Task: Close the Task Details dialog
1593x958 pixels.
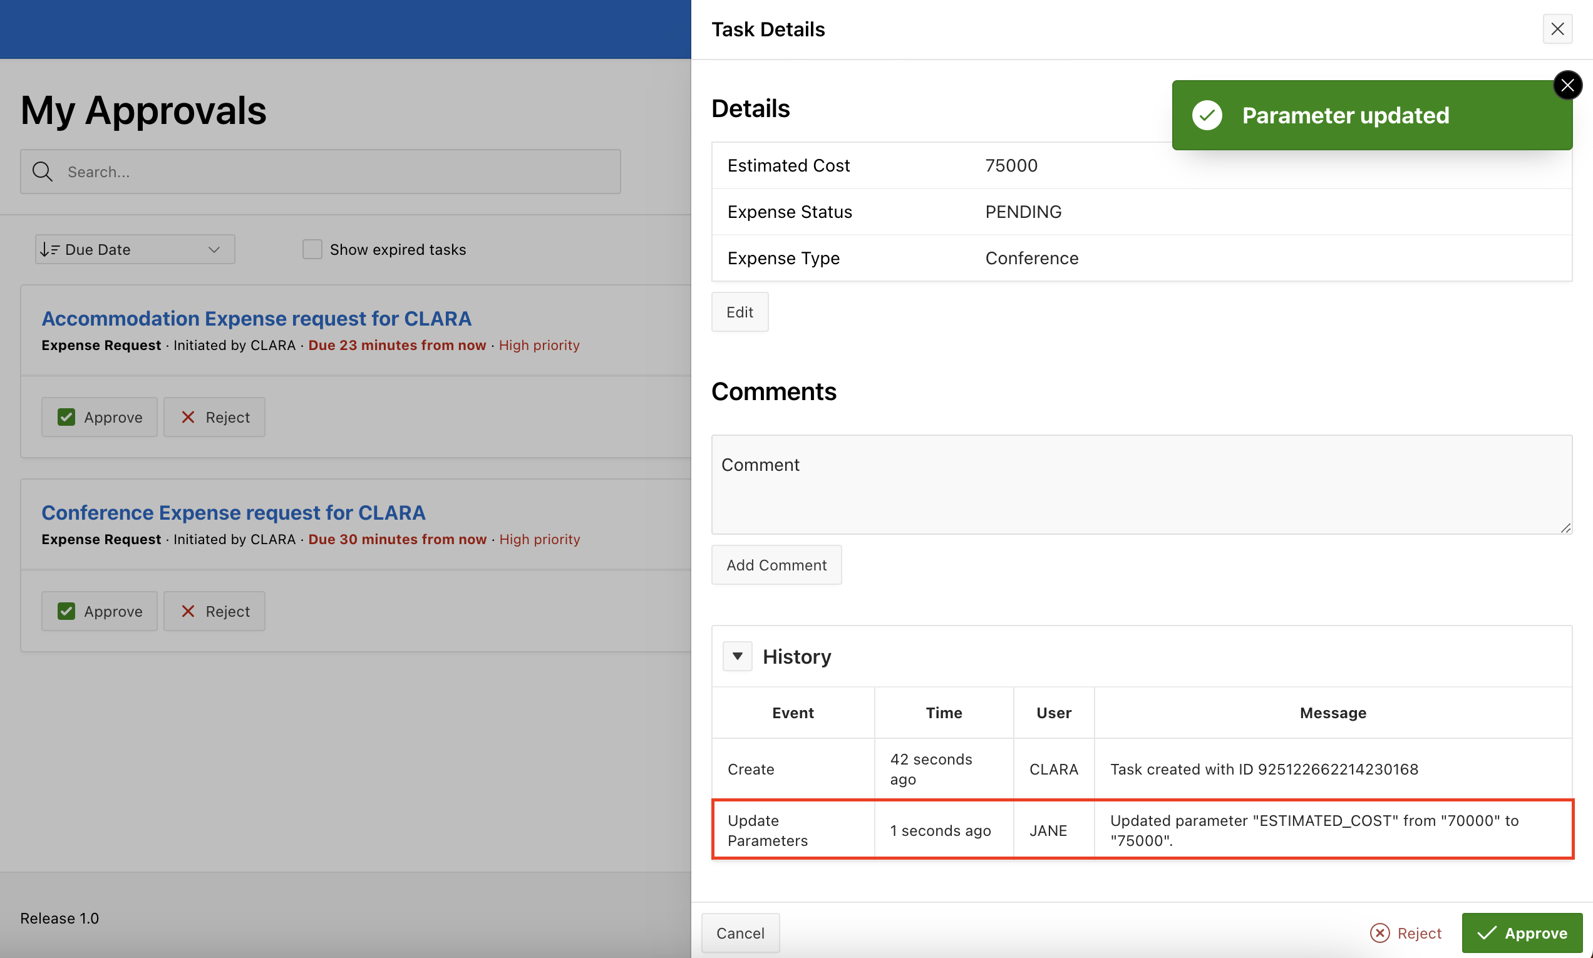Action: (x=1557, y=29)
